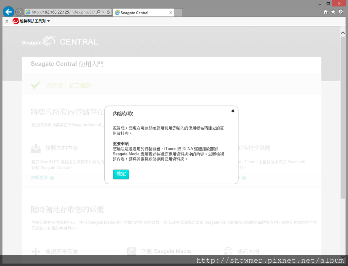Click the green checkmark connected icon
The width and height of the screenshot is (348, 266).
[35, 85]
